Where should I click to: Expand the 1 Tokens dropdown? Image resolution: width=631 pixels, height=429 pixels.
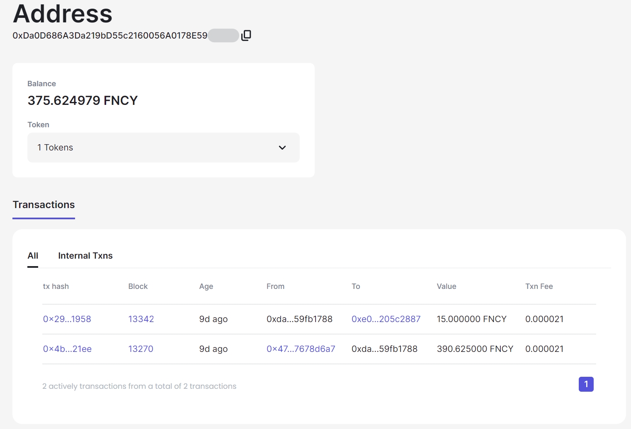click(163, 148)
